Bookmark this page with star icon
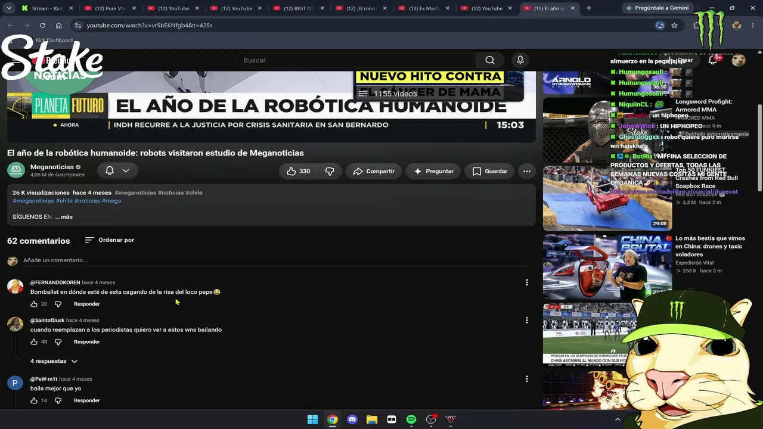 pos(674,26)
